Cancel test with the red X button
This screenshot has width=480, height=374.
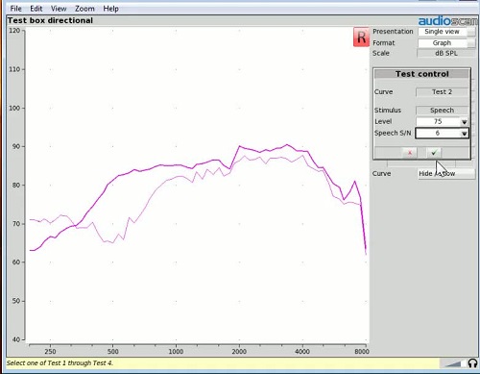410,153
